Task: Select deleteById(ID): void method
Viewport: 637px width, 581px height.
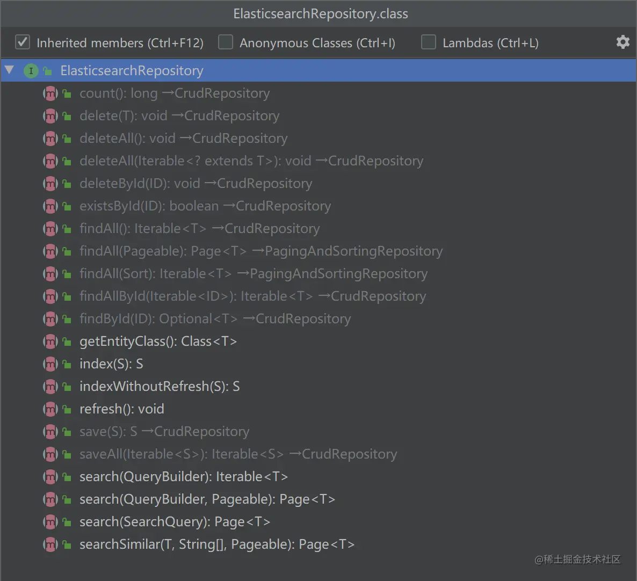Action: click(x=196, y=184)
